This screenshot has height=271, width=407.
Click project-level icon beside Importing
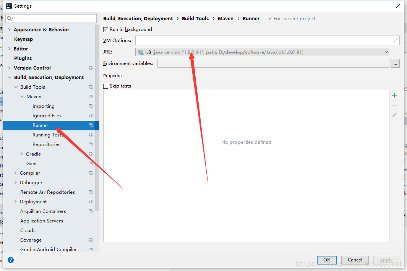coord(91,106)
